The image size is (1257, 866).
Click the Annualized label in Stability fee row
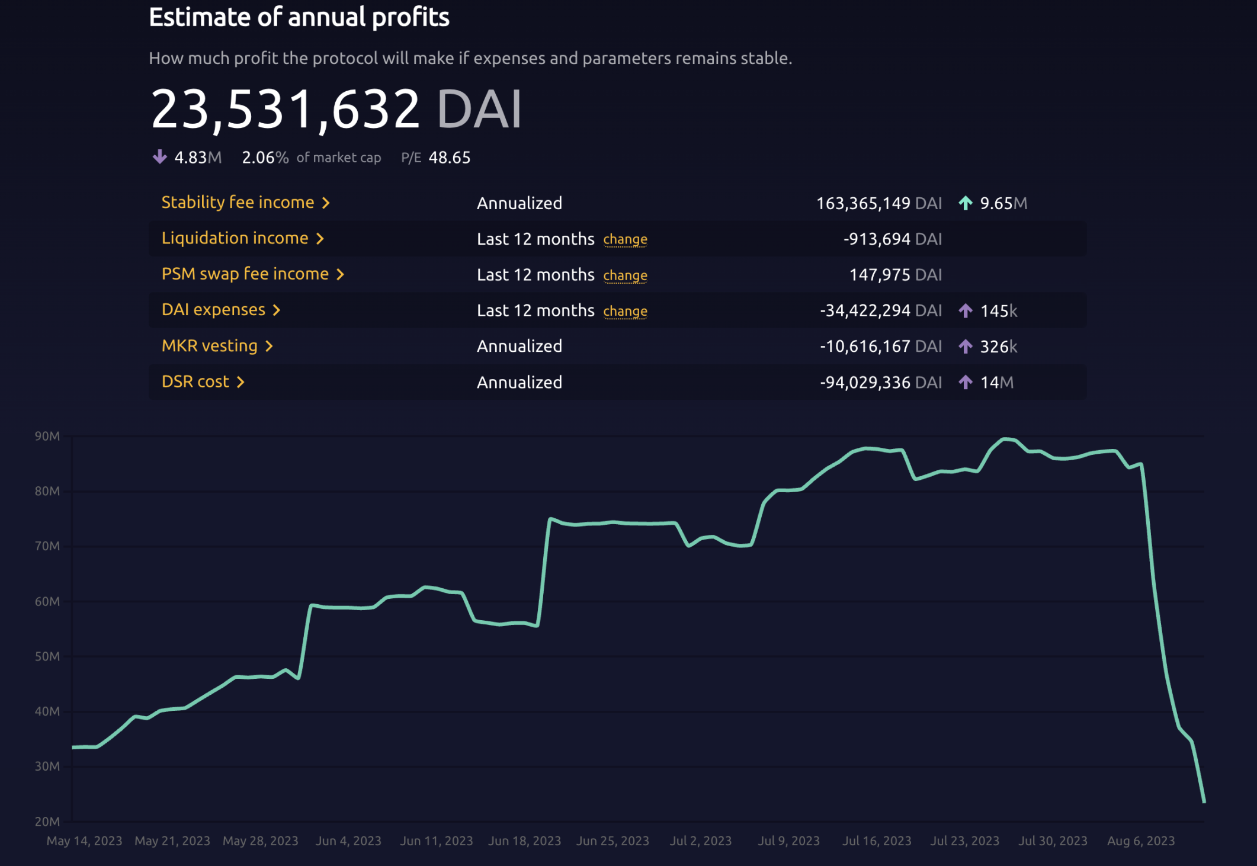(520, 203)
